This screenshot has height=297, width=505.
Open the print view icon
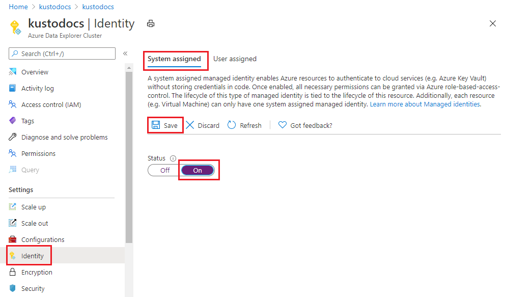coord(150,23)
